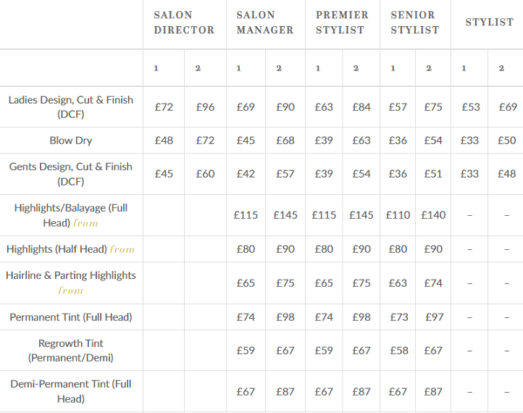Click the £58 Senior Stylist regrowth price

coord(399,350)
